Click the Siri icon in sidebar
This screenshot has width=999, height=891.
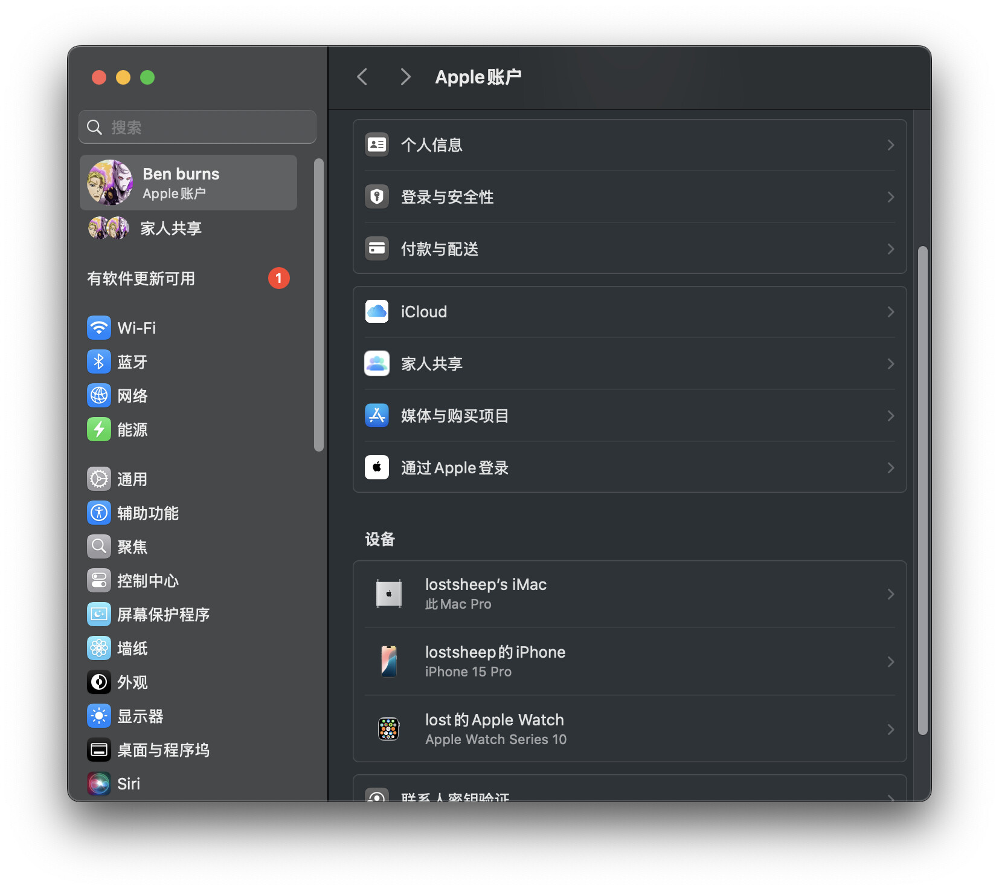tap(99, 784)
